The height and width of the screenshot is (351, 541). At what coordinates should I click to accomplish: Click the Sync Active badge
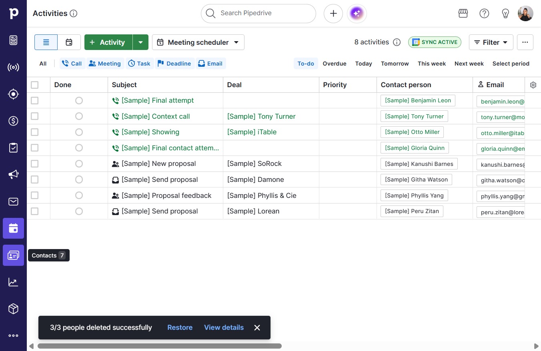click(435, 42)
